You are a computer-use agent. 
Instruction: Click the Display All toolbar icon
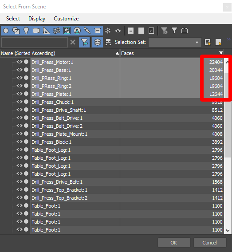131,31
